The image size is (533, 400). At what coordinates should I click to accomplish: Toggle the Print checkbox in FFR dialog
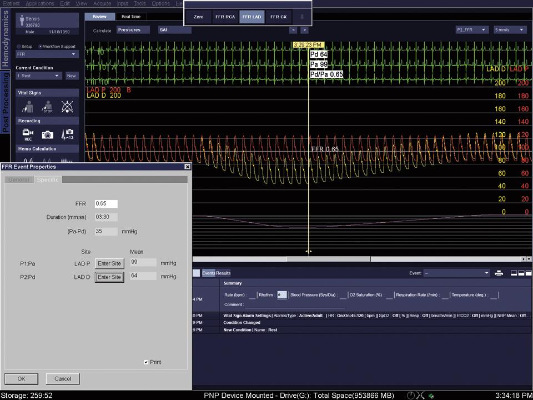coord(146,362)
